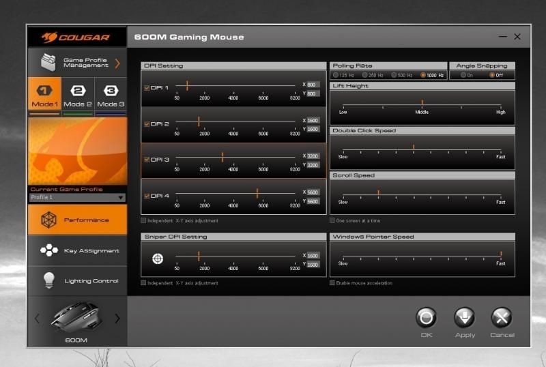546x367 pixels.
Task: Expand Game Profile Management chevron
Action: tap(117, 63)
